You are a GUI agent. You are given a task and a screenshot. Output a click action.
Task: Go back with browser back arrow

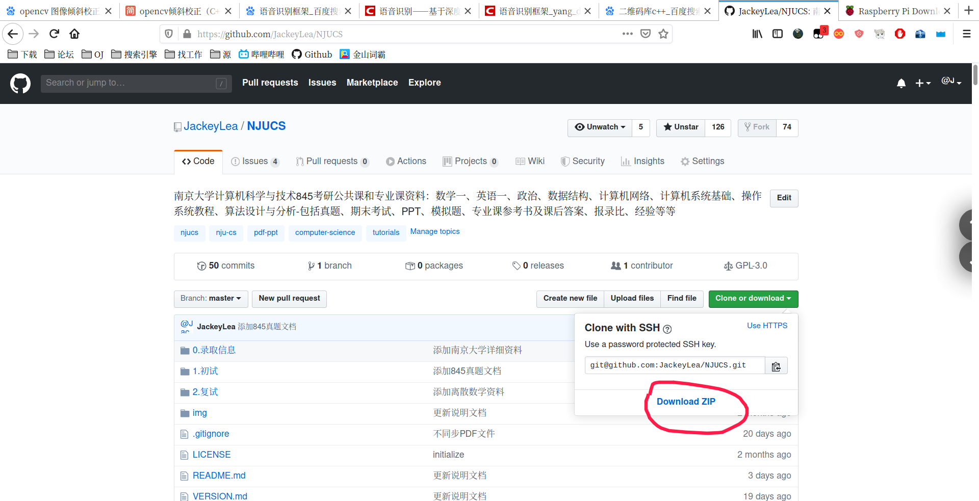click(13, 34)
